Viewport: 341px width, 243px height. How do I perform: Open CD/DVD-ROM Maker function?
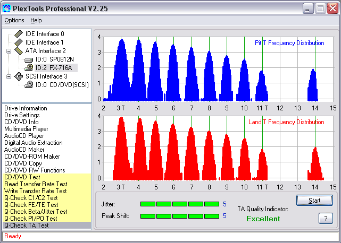pyautogui.click(x=32, y=157)
